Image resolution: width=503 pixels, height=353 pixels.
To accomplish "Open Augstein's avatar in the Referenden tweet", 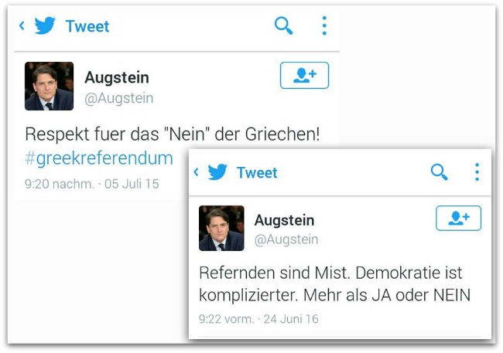I will point(221,228).
